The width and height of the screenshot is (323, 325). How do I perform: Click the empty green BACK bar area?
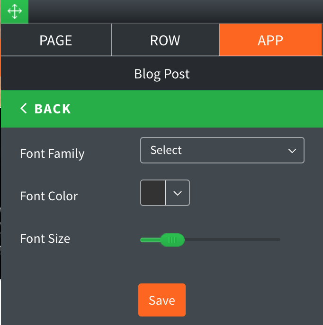coord(196,109)
